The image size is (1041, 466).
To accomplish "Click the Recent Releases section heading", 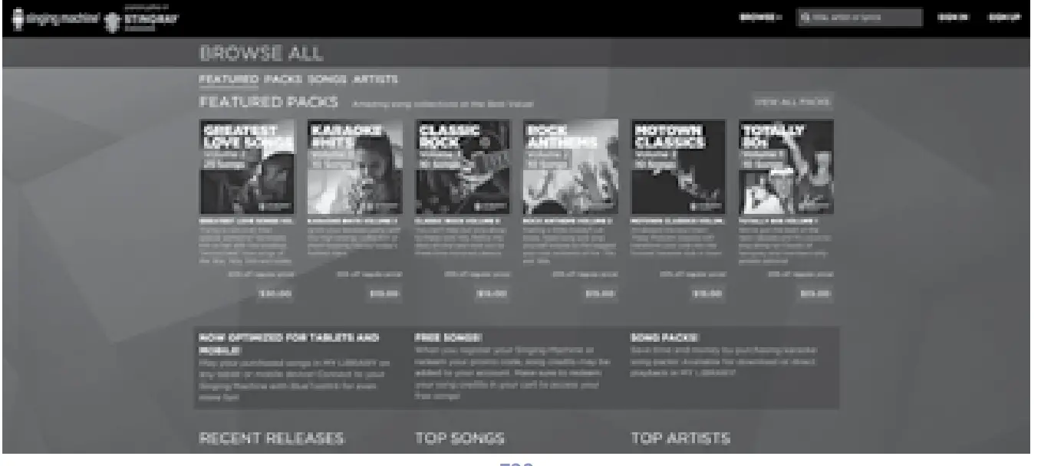I will pyautogui.click(x=272, y=438).
